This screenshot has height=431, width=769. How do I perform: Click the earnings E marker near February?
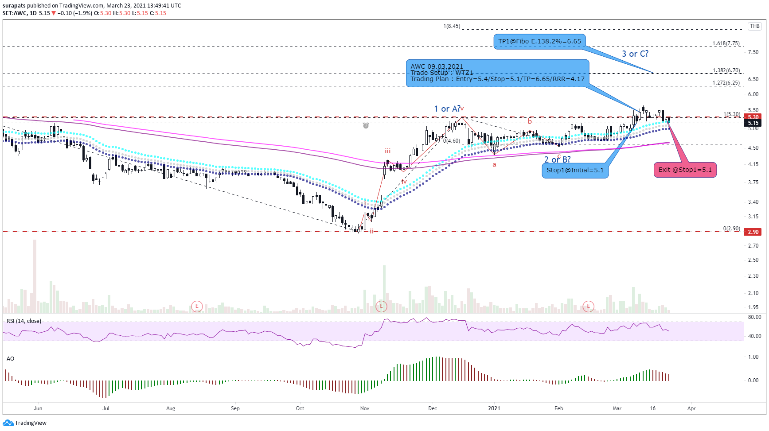click(588, 306)
